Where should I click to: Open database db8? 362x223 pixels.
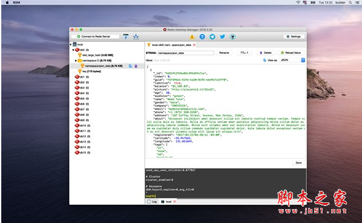tap(82, 115)
